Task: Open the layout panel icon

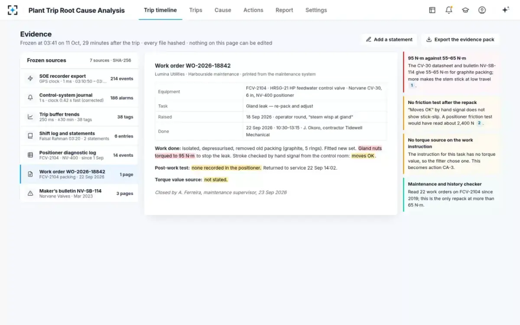Action: click(x=432, y=10)
